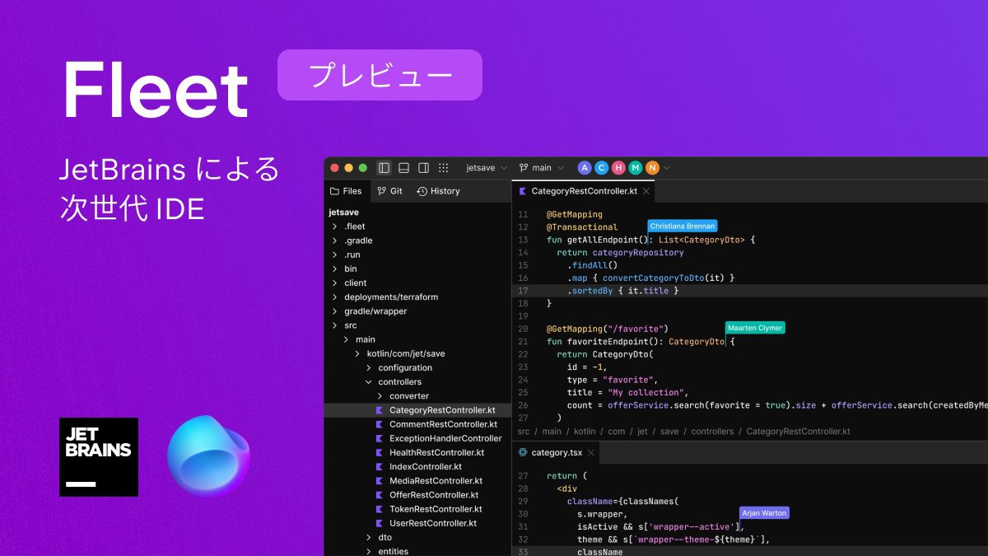
Task: Expand the .fleet folder
Action: pos(334,227)
